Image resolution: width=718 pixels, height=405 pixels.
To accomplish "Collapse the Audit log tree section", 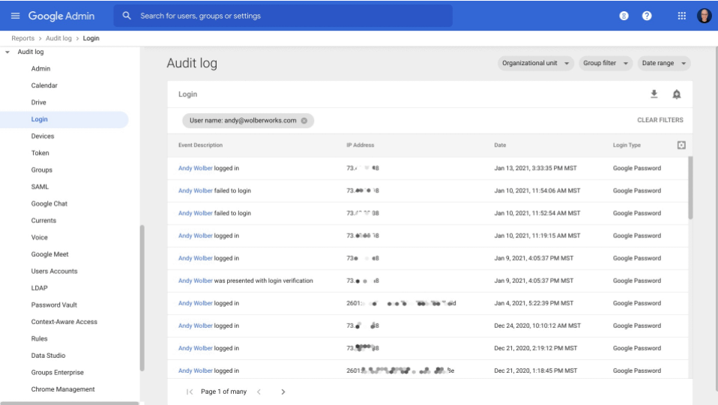I will (x=8, y=52).
